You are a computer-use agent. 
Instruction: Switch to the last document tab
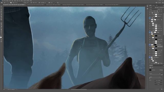coord(112,5)
